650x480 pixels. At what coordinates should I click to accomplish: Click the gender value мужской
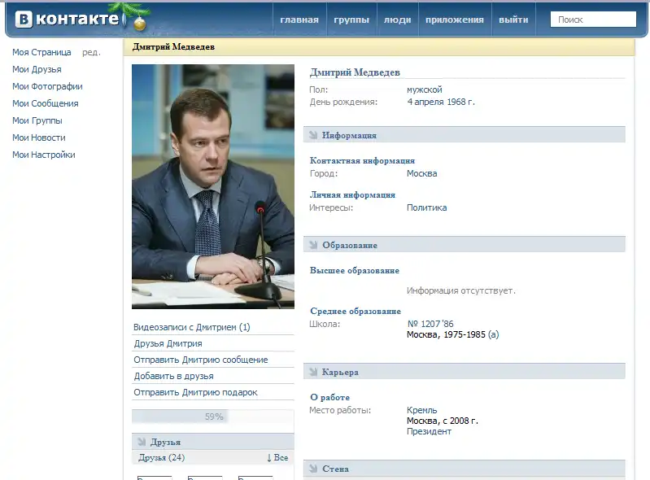425,89
